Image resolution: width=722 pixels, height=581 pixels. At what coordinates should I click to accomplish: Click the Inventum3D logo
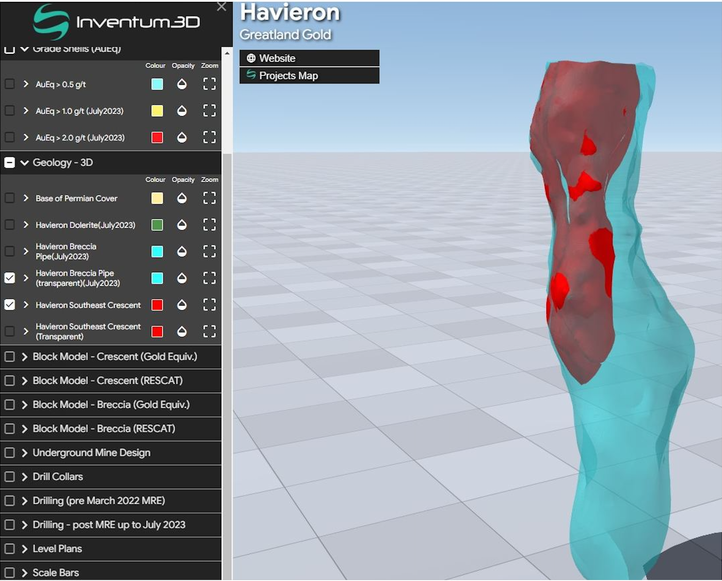pyautogui.click(x=117, y=22)
